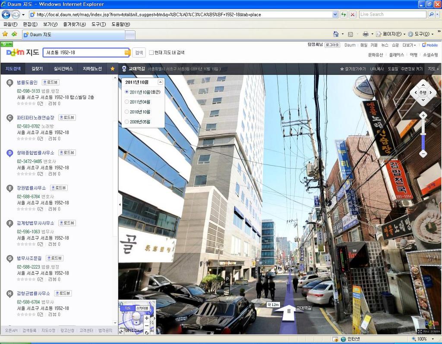Open the address bar URL dropdown
The height and width of the screenshot is (344, 442).
[x=335, y=15]
